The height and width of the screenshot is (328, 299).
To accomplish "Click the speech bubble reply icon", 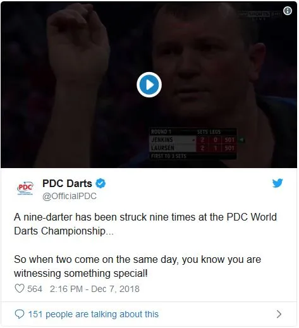I will [x=20, y=314].
